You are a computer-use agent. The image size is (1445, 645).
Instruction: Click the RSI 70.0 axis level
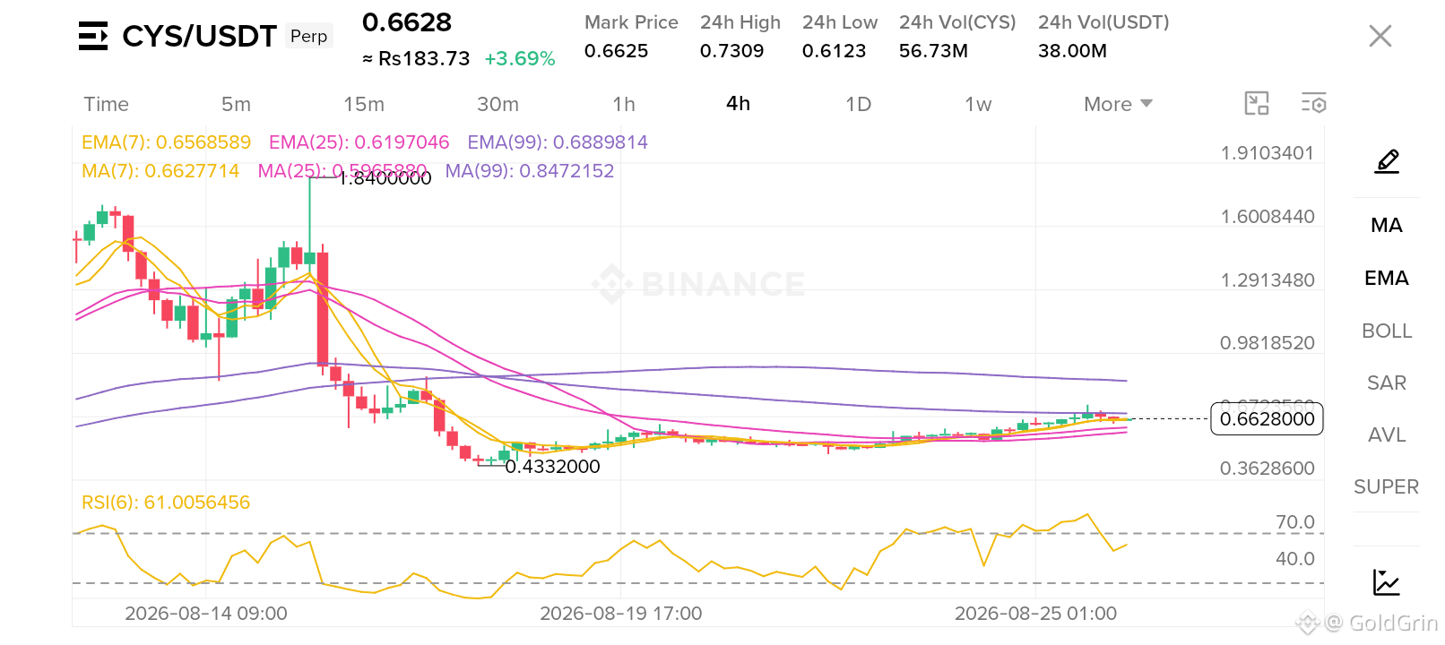(1295, 522)
